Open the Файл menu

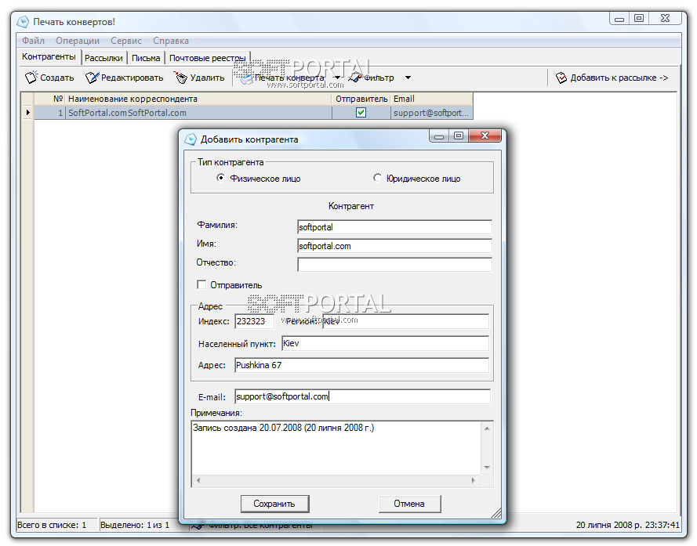34,41
